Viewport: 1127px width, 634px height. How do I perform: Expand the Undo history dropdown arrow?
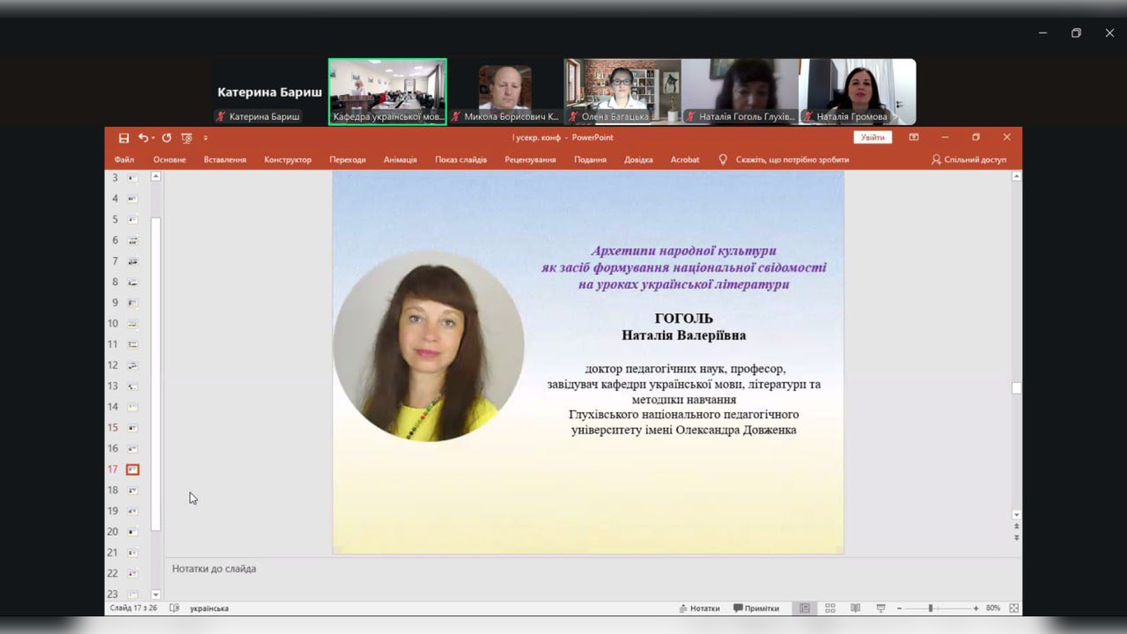pos(153,138)
